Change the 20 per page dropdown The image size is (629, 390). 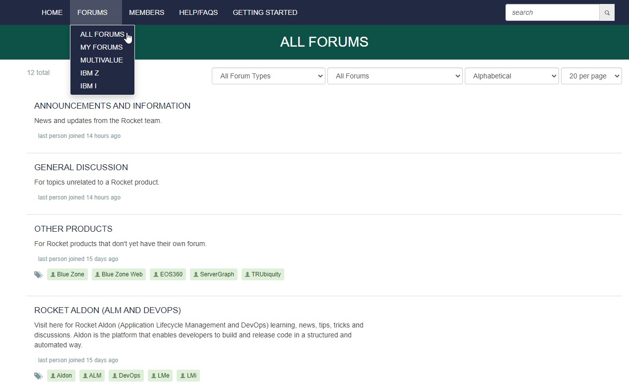[591, 76]
